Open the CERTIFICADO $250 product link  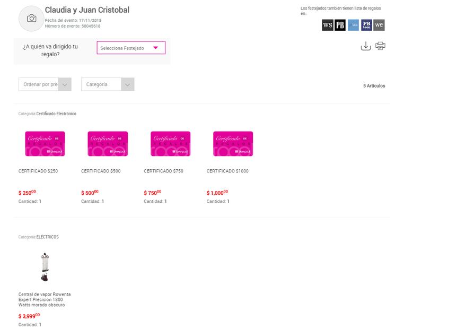(38, 171)
